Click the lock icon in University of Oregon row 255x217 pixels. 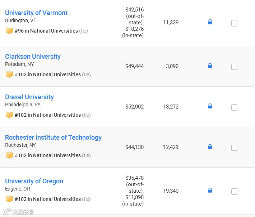210,191
